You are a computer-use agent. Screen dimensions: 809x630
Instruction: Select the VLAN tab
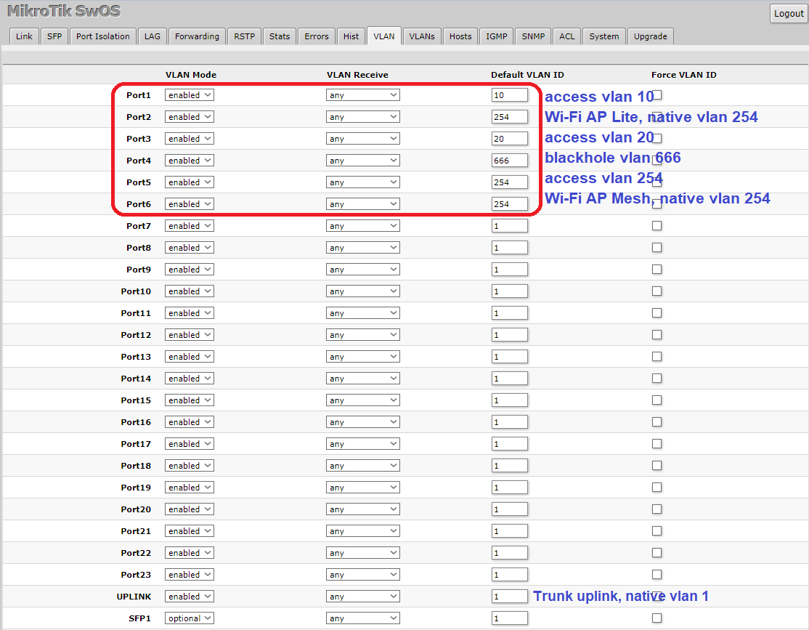click(x=384, y=36)
